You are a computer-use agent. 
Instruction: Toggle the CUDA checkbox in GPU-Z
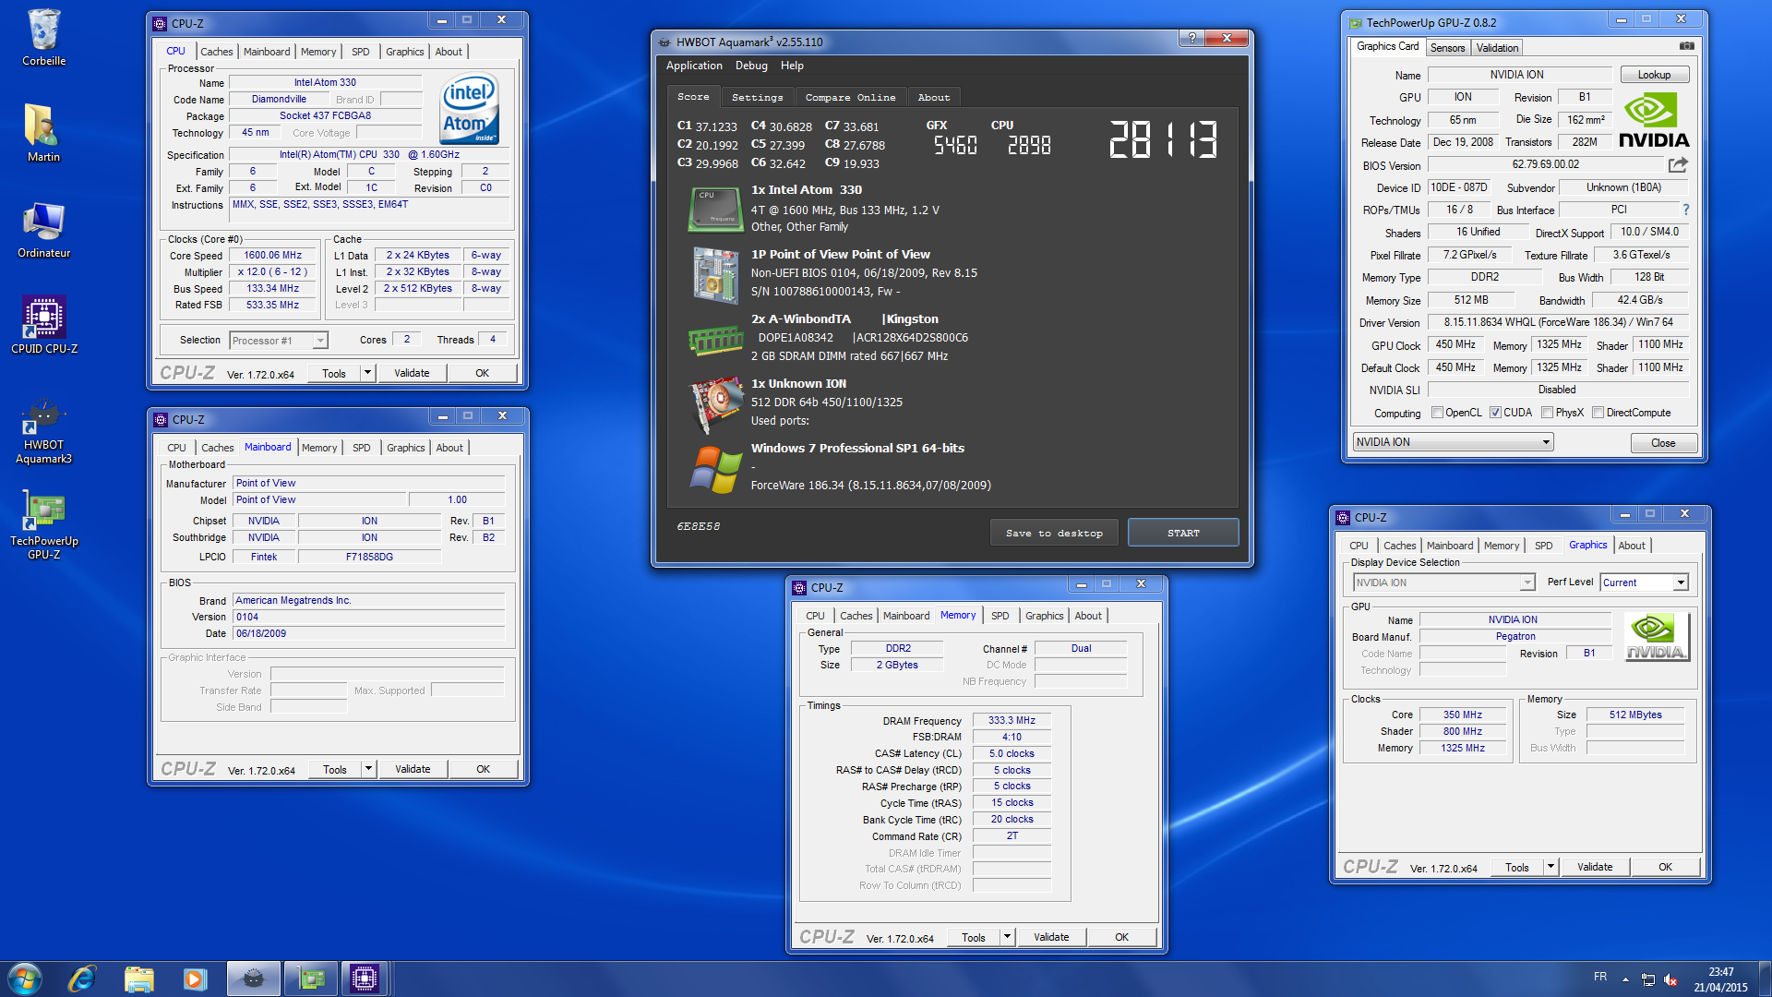point(1495,413)
